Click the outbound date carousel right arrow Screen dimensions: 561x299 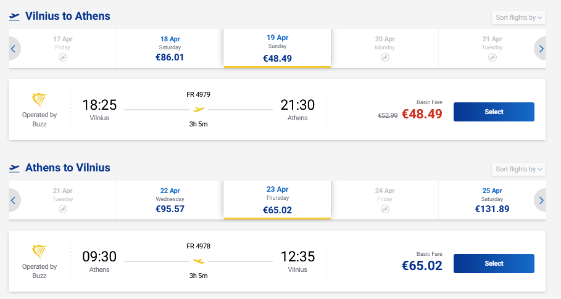pos(541,48)
